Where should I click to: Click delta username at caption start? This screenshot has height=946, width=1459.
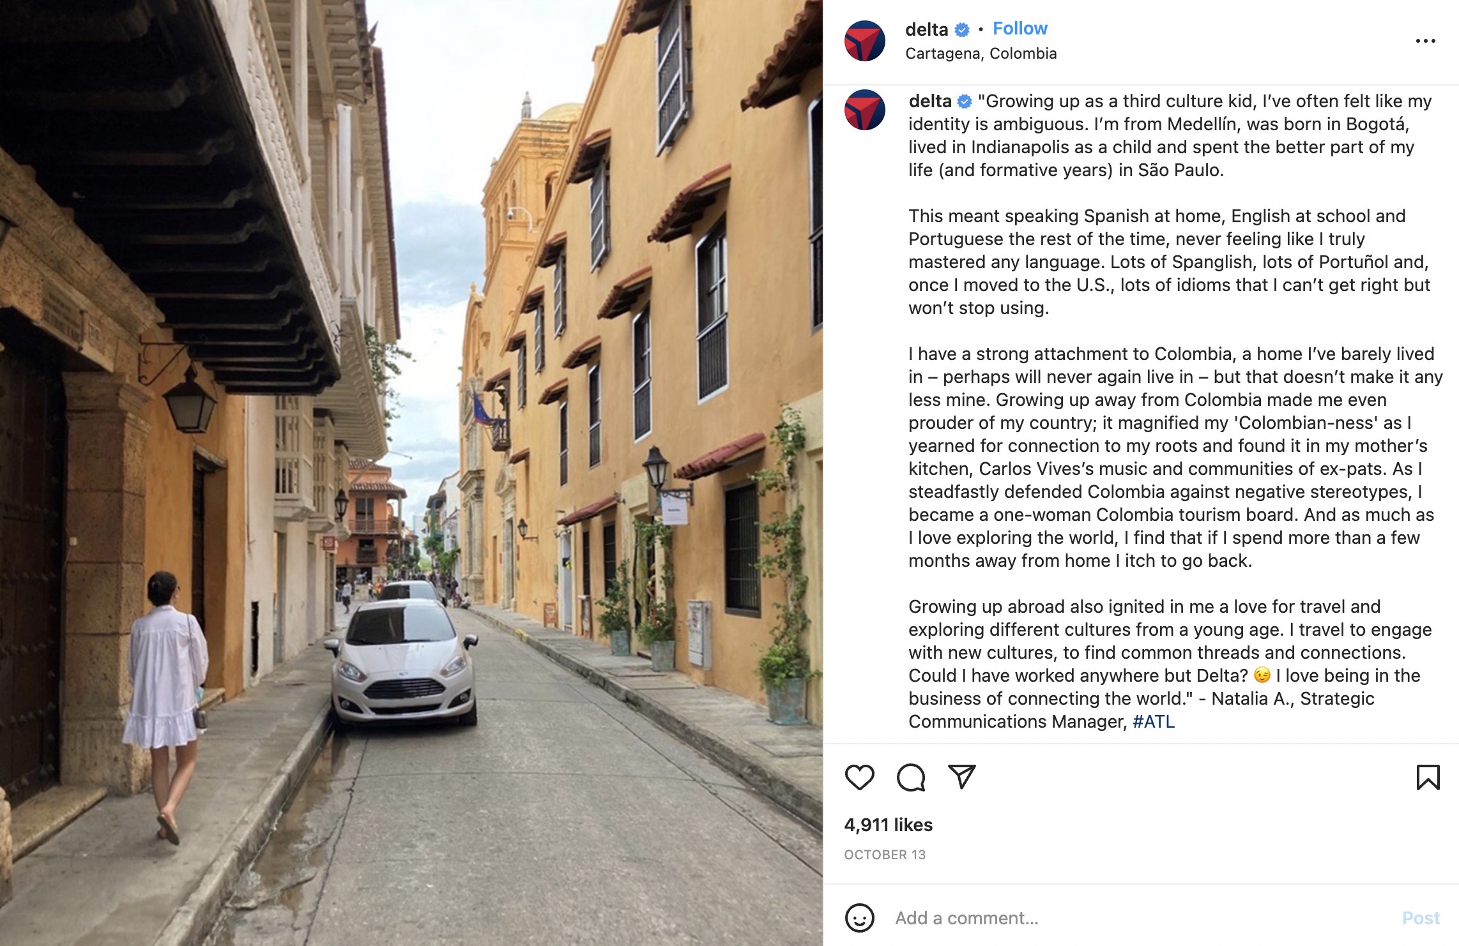[930, 101]
